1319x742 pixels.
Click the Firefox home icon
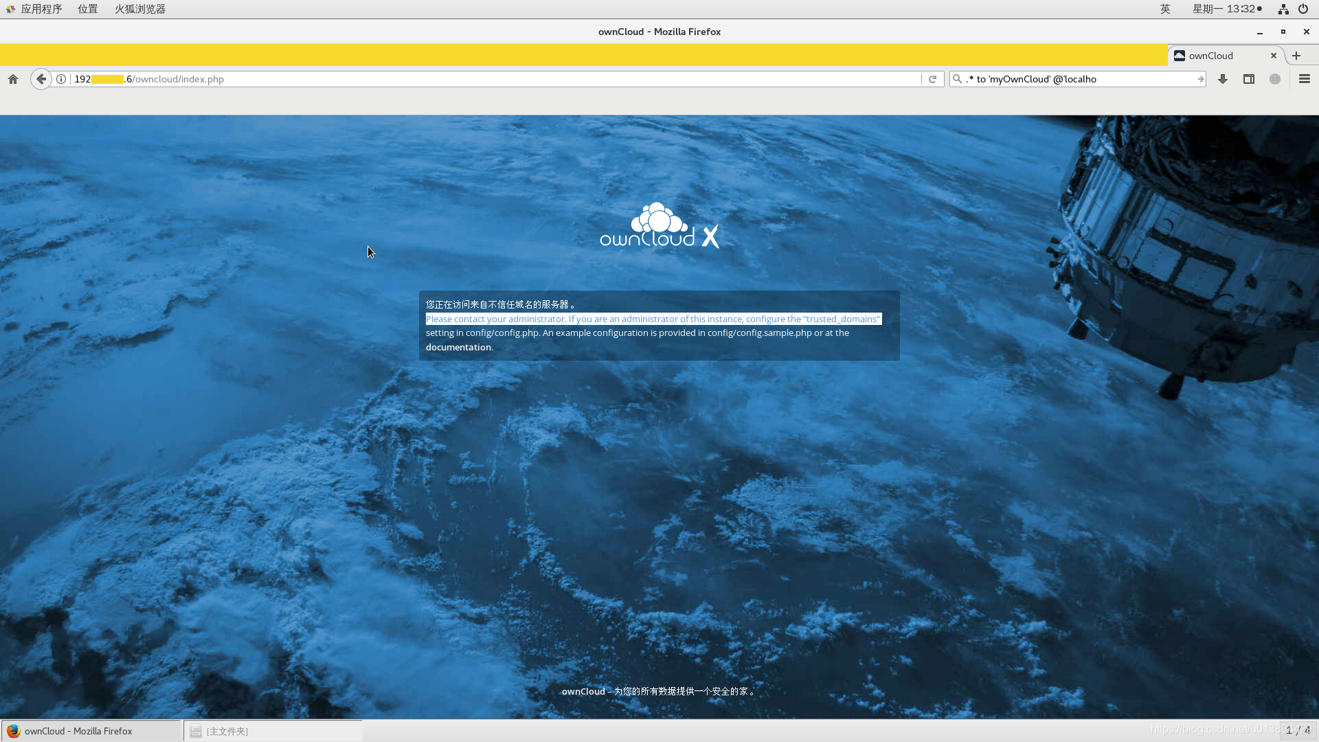pyautogui.click(x=13, y=79)
